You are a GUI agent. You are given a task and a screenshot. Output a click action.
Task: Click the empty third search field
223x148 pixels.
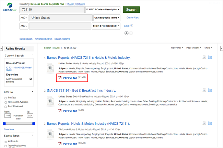coord(60,26)
